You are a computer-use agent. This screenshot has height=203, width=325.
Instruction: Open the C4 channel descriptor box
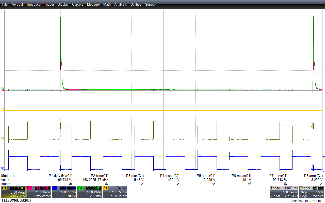[x=89, y=192]
